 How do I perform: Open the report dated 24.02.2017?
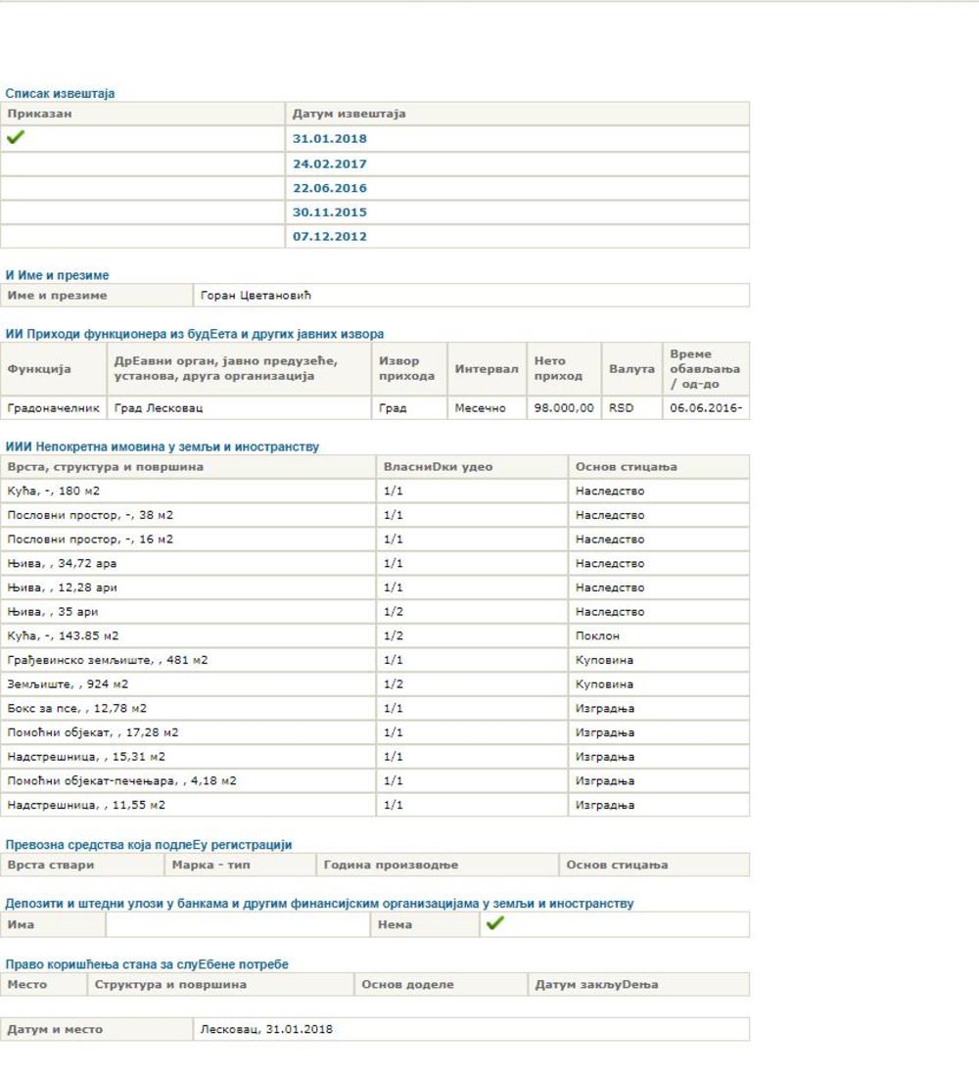click(x=329, y=164)
